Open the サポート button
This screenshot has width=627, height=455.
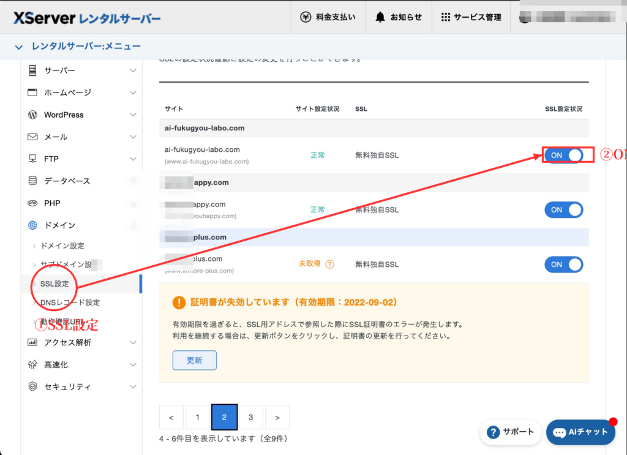(x=510, y=432)
